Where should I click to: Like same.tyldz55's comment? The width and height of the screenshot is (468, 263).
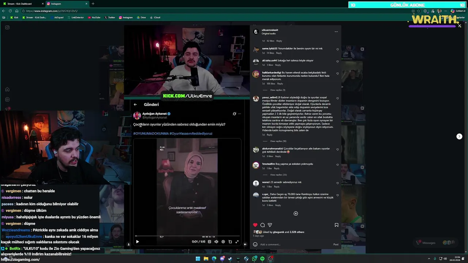337,49
